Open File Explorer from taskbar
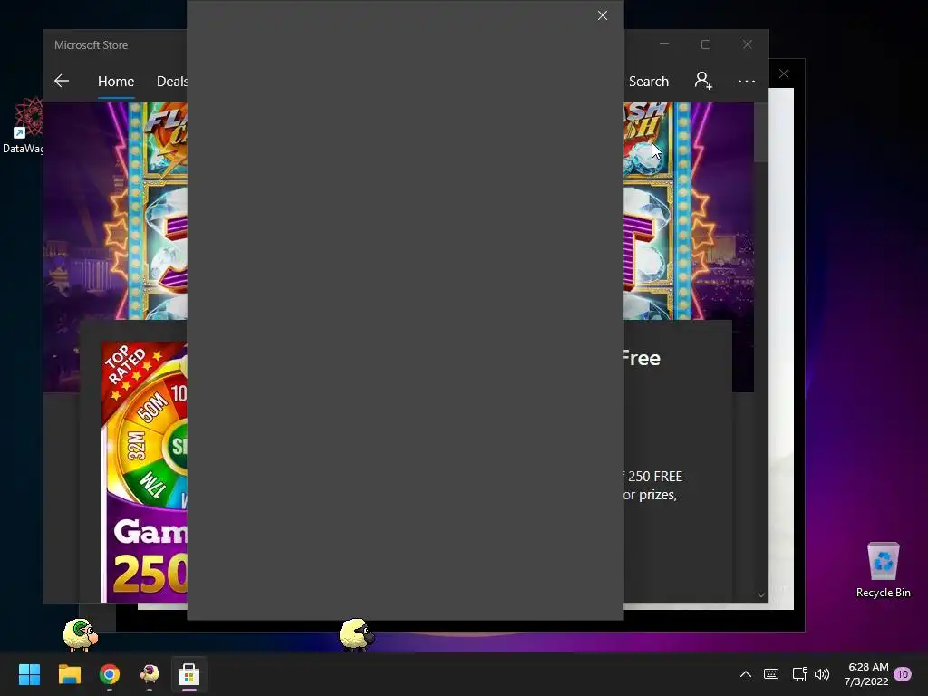The image size is (928, 696). (69, 674)
